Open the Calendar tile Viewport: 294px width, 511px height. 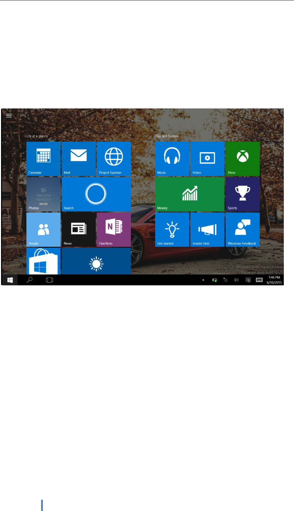pos(44,159)
